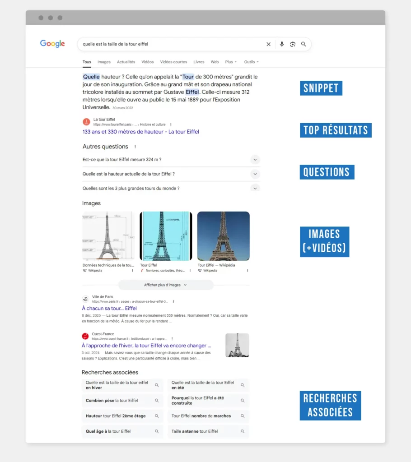Open the link 133 ans et 330 mètres de hauteur
Screen dimensions: 411x462
[x=139, y=131]
